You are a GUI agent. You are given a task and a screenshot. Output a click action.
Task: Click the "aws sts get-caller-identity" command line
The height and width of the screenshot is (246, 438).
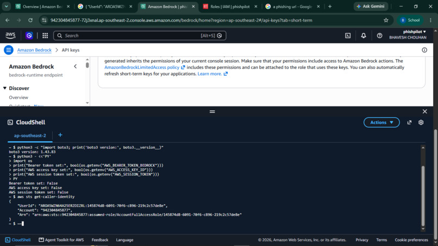tap(46, 197)
